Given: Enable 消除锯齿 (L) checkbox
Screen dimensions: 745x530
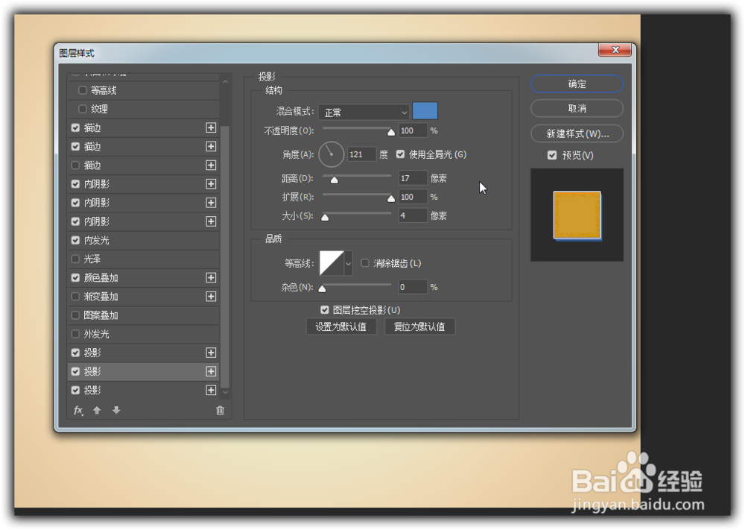Looking at the screenshot, I should (365, 263).
